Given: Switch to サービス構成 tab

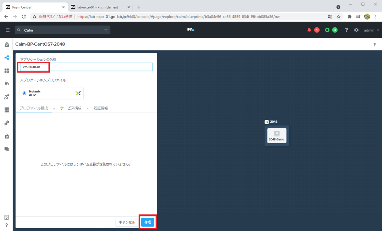Looking at the screenshot, I should (x=71, y=108).
